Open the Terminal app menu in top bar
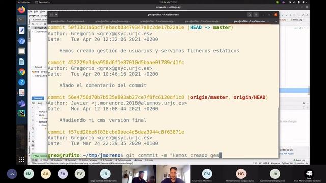326x183 pixels. click(x=43, y=2)
